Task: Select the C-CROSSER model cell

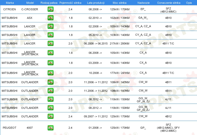Action: click(30, 9)
